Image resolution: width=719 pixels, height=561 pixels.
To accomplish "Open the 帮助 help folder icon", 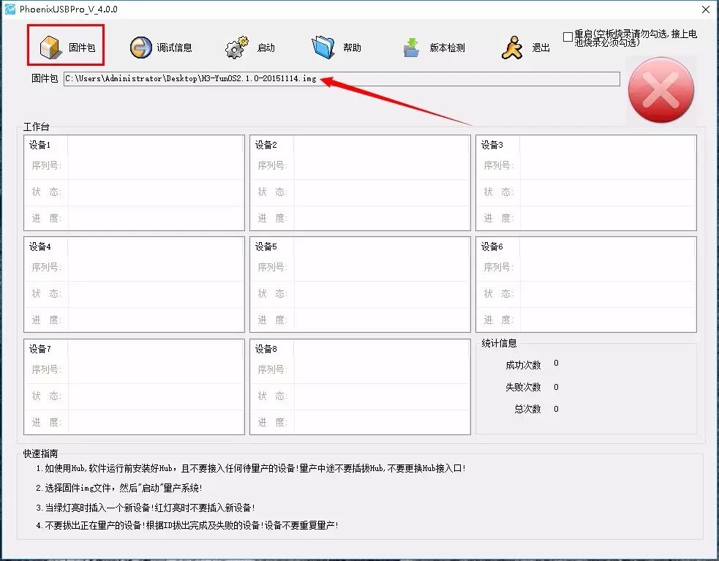I will tap(323, 48).
